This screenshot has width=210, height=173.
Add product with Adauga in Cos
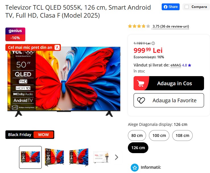169,83
